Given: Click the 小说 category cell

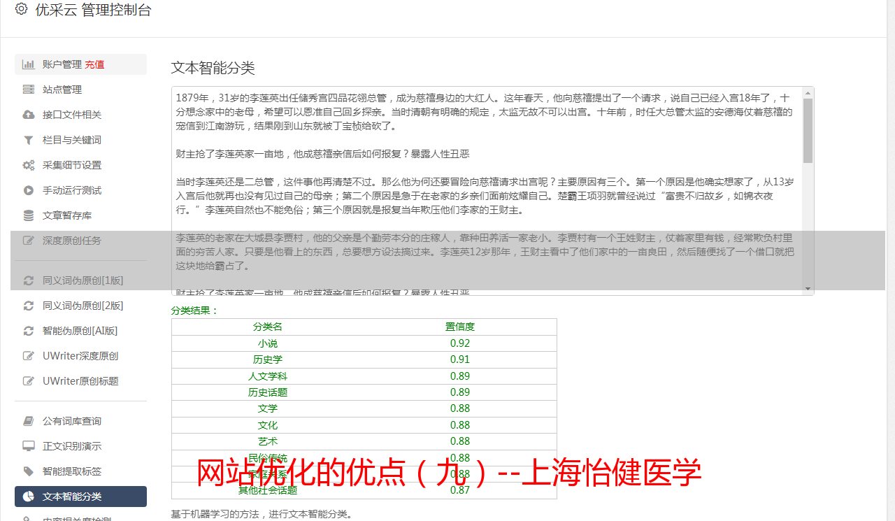Looking at the screenshot, I should point(268,343).
